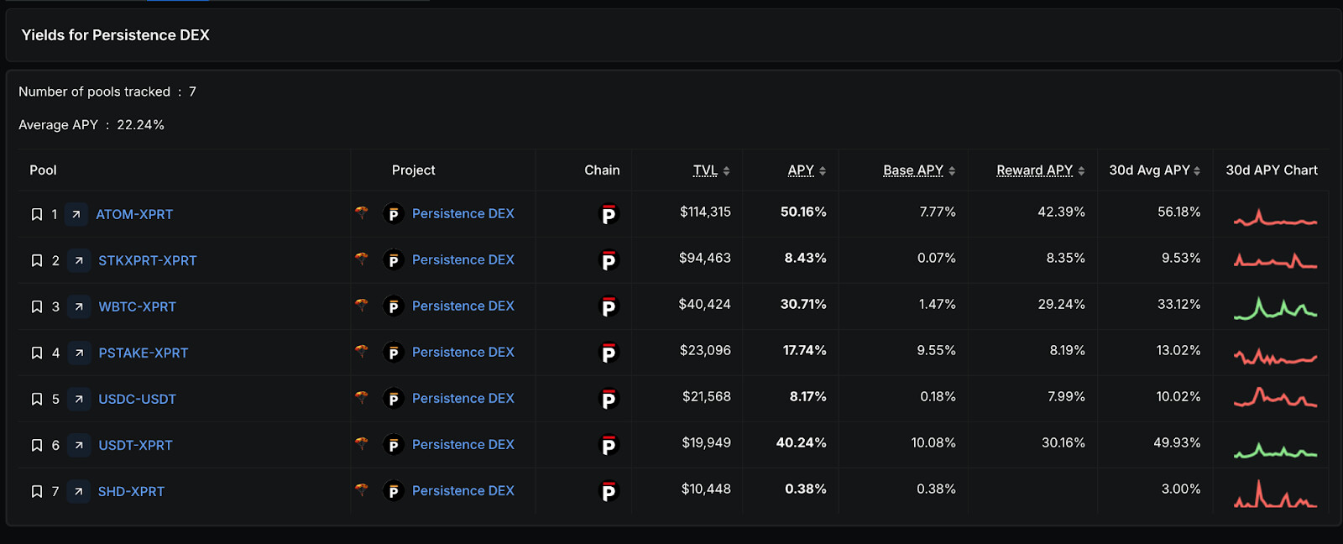Click the airdrop parachute icon in USDT-XPRT row

[362, 443]
